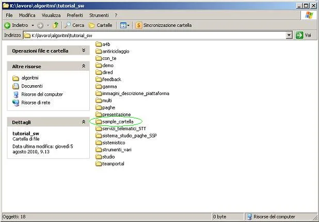The height and width of the screenshot is (222, 319).
Task: Open the Cerca search tool
Action: pyautogui.click(x=74, y=25)
